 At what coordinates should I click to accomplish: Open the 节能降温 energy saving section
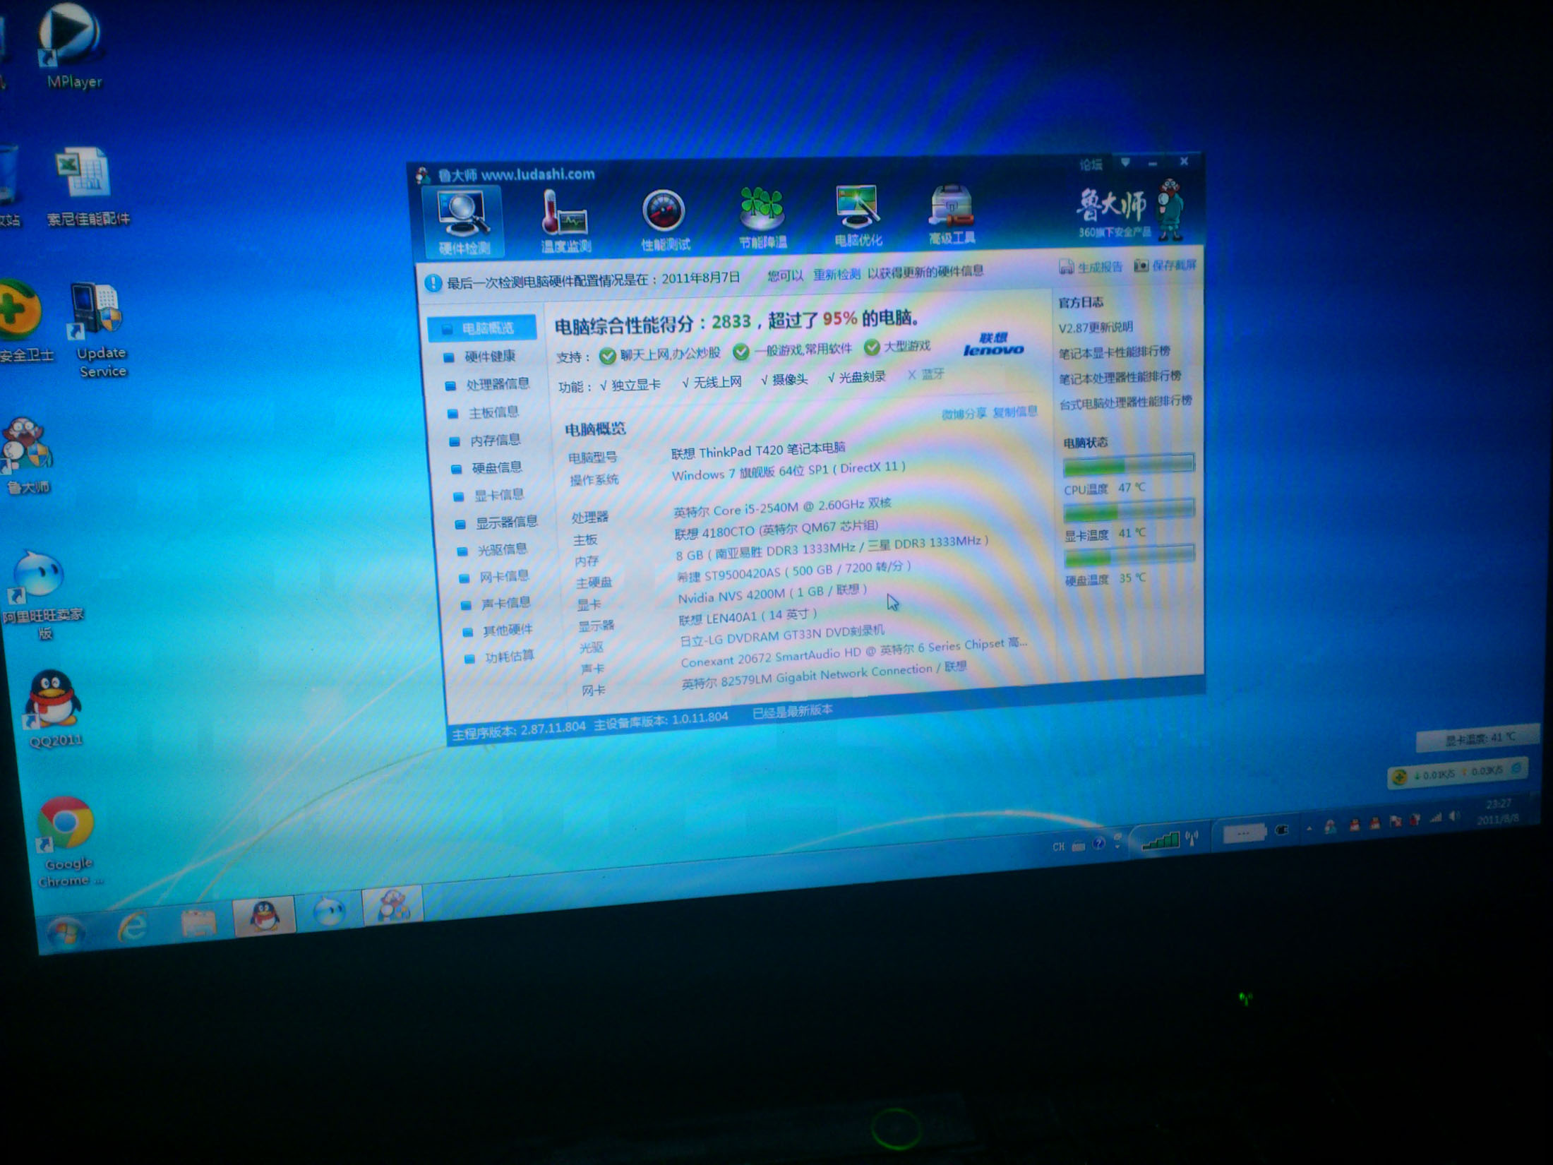coord(762,218)
